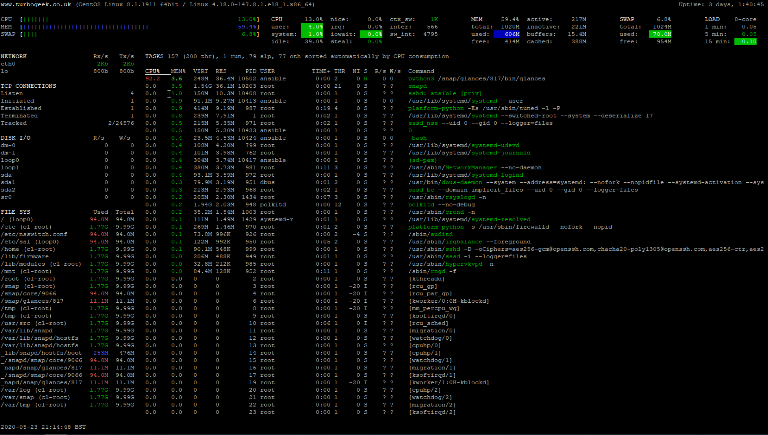Image resolution: width=768 pixels, height=435 pixels.
Task: Click the FILE SYS section header
Action: pyautogui.click(x=15, y=212)
